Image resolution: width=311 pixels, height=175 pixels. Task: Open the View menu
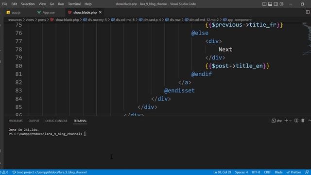pos(42,4)
